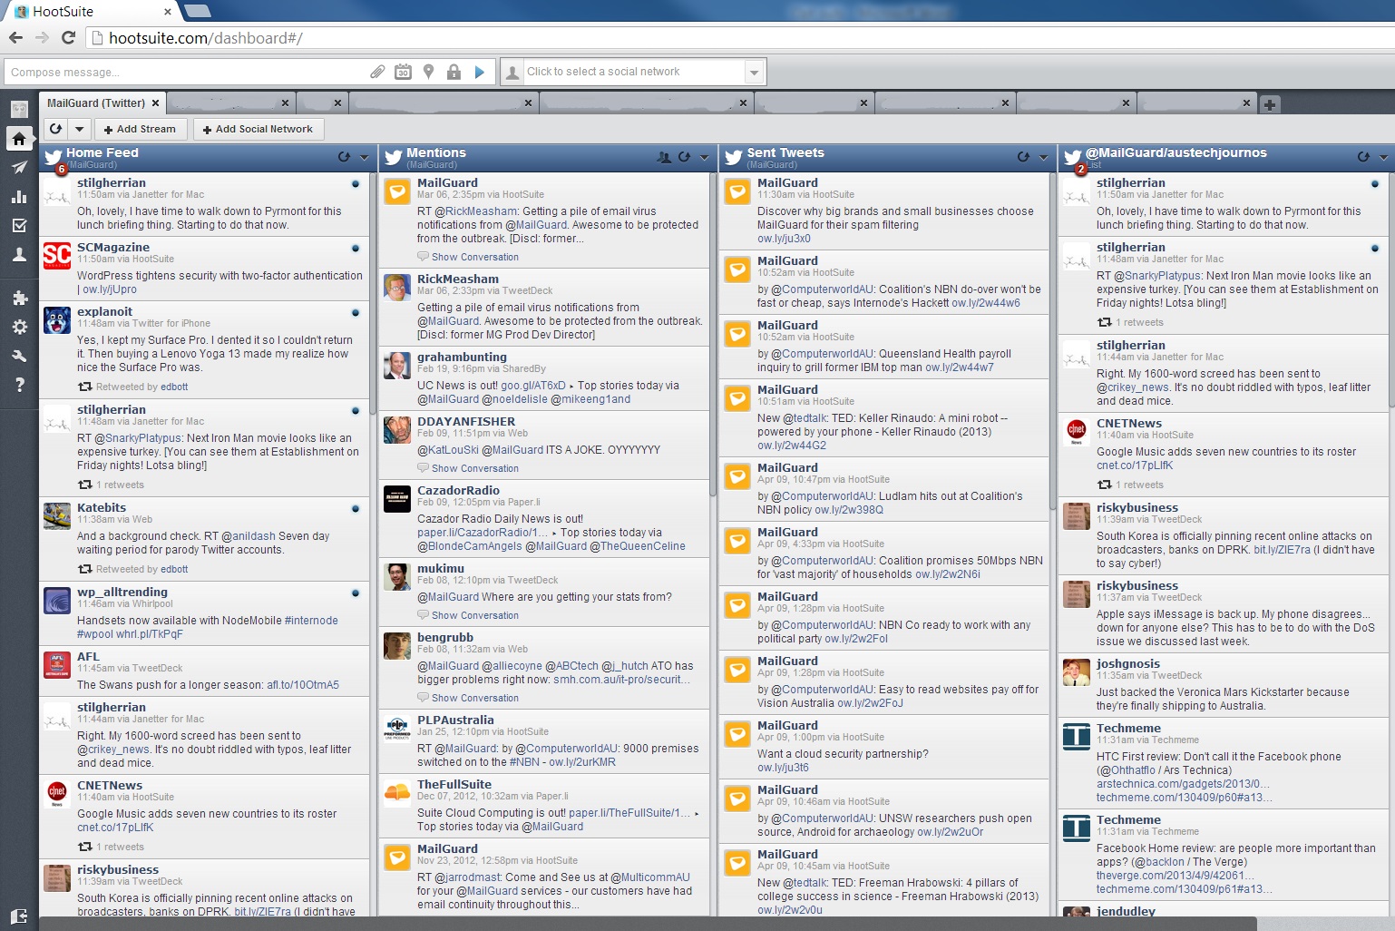The height and width of the screenshot is (931, 1395).
Task: Open the Contacts person sidebar icon
Action: point(19,255)
